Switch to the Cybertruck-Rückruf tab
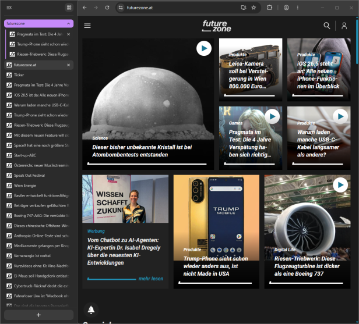Viewport: 359px width, 324px height. [x=38, y=286]
